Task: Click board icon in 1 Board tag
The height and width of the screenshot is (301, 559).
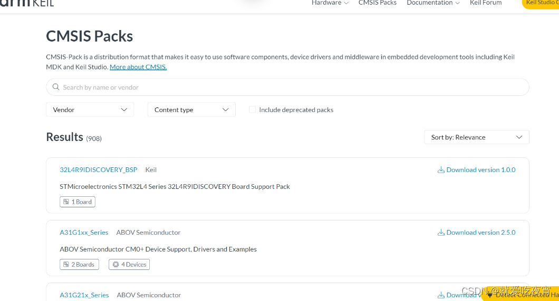Action: coord(66,202)
